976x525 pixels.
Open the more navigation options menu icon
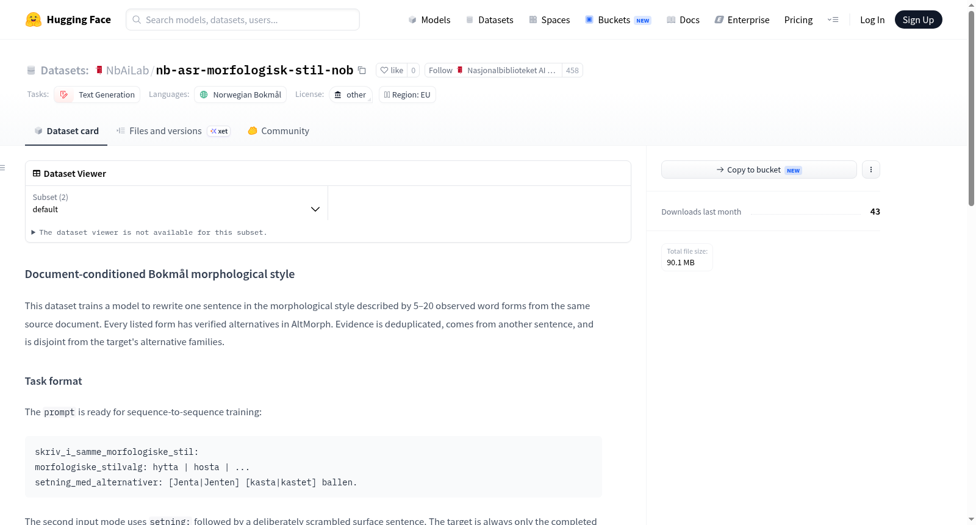click(833, 20)
